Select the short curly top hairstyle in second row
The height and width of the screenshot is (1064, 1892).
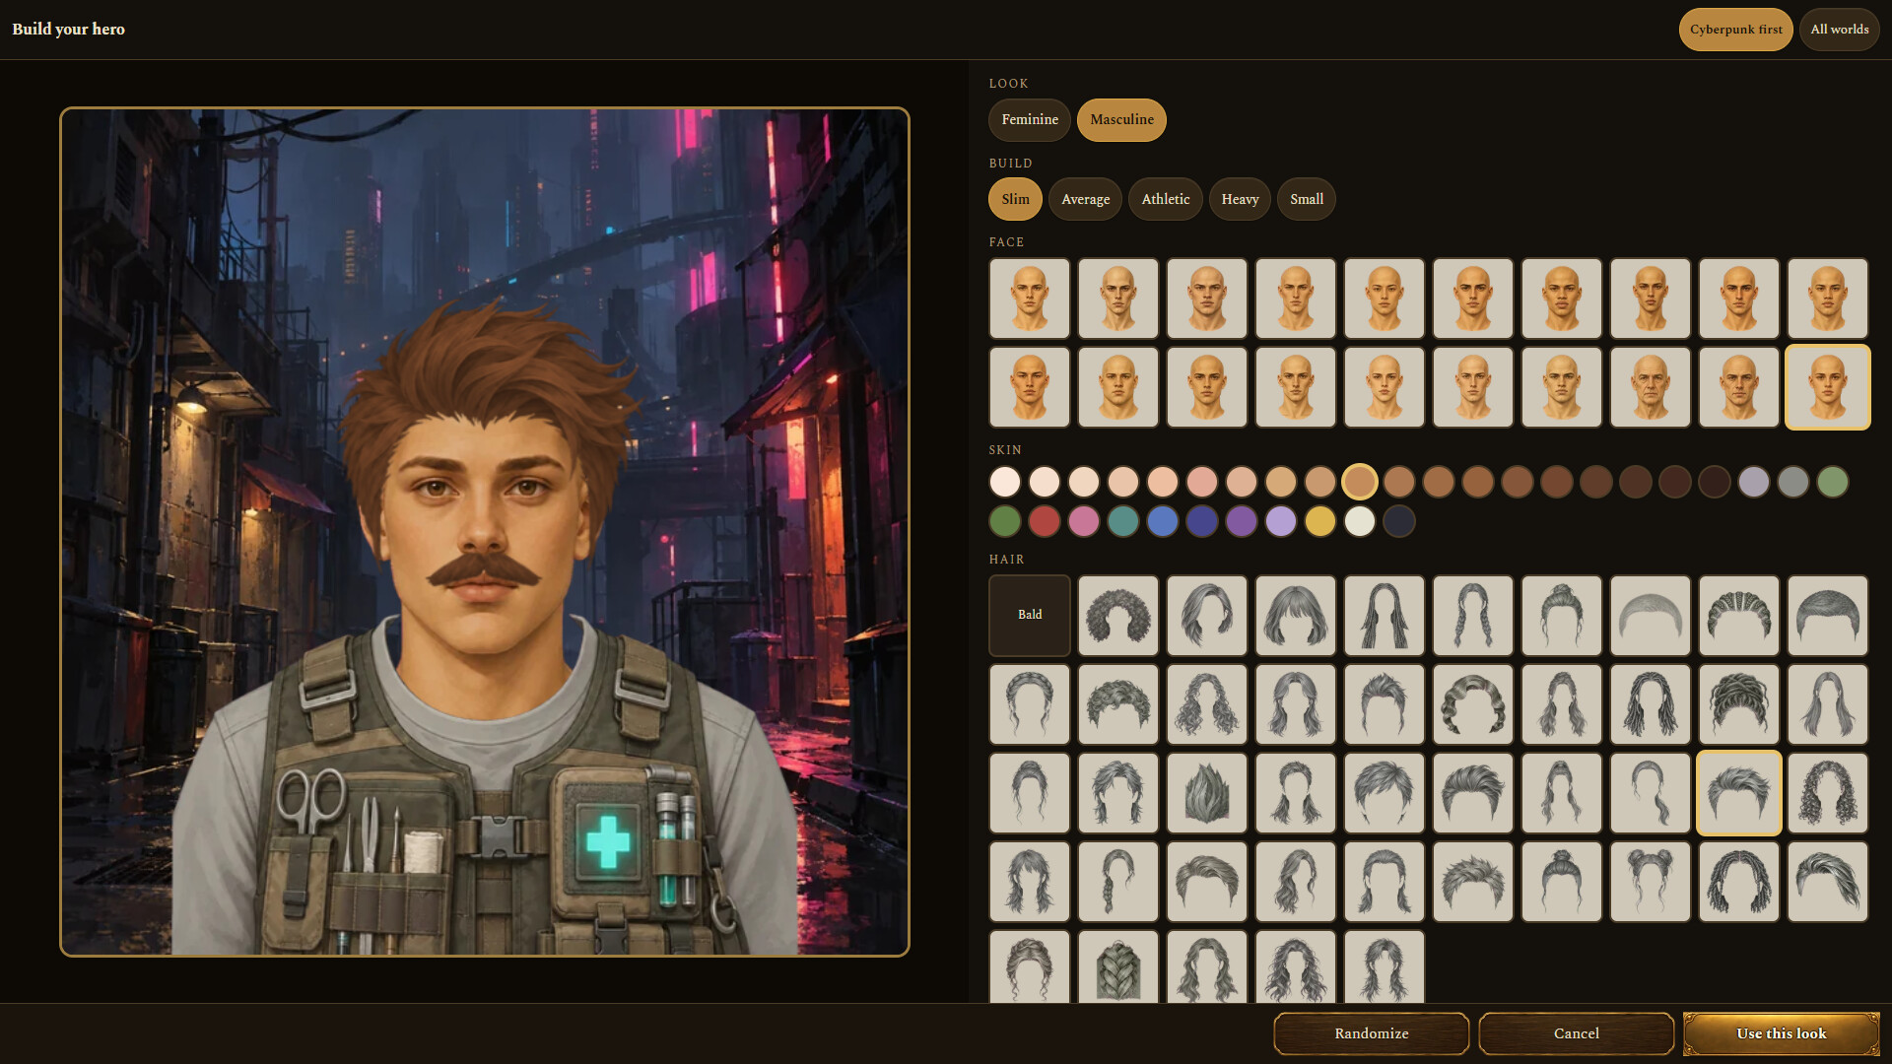[x=1118, y=703]
